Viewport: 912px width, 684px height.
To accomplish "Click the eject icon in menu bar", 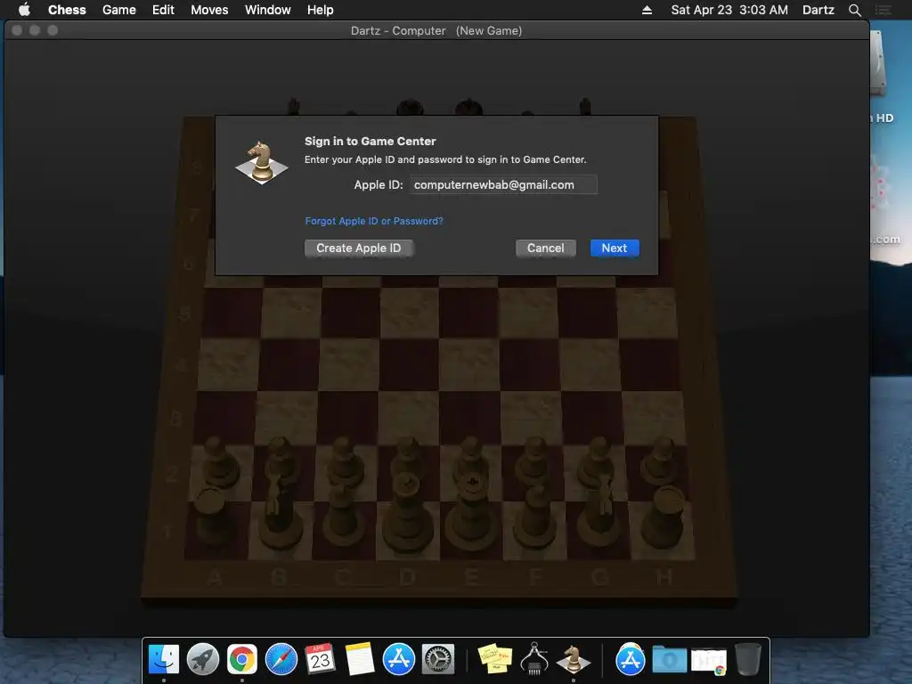I will click(x=647, y=10).
